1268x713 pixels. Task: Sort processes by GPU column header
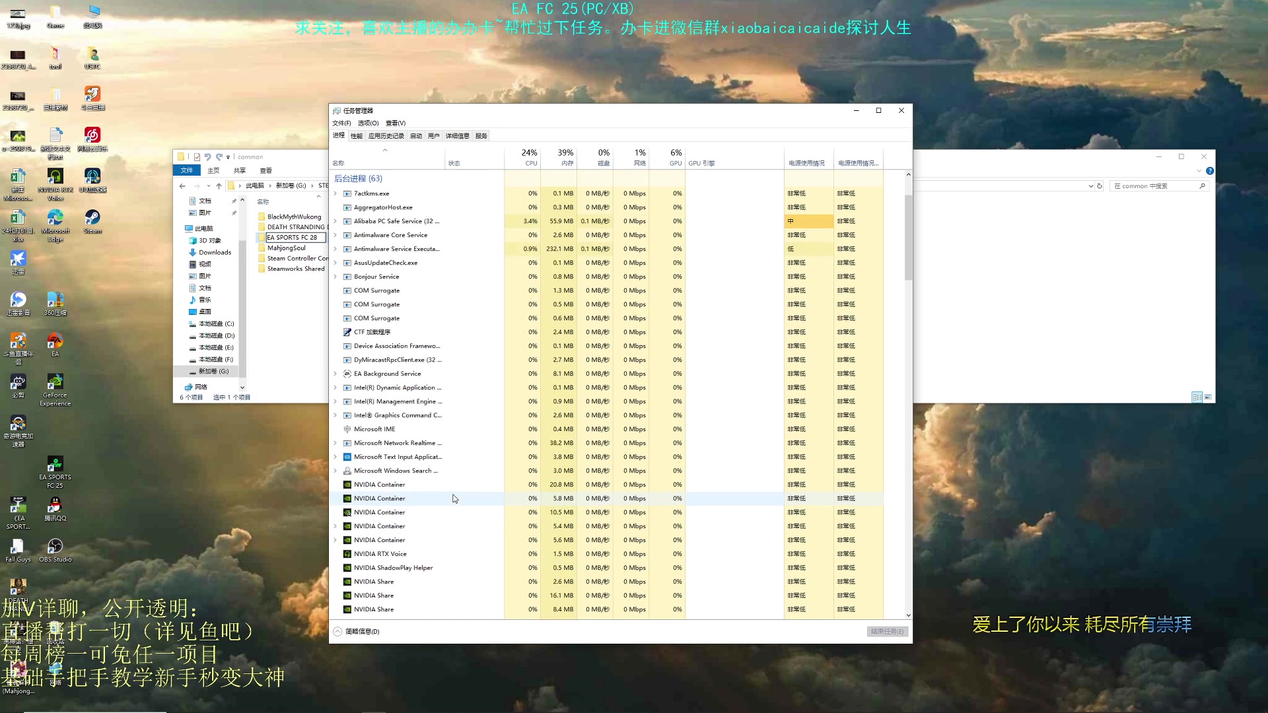click(x=668, y=157)
